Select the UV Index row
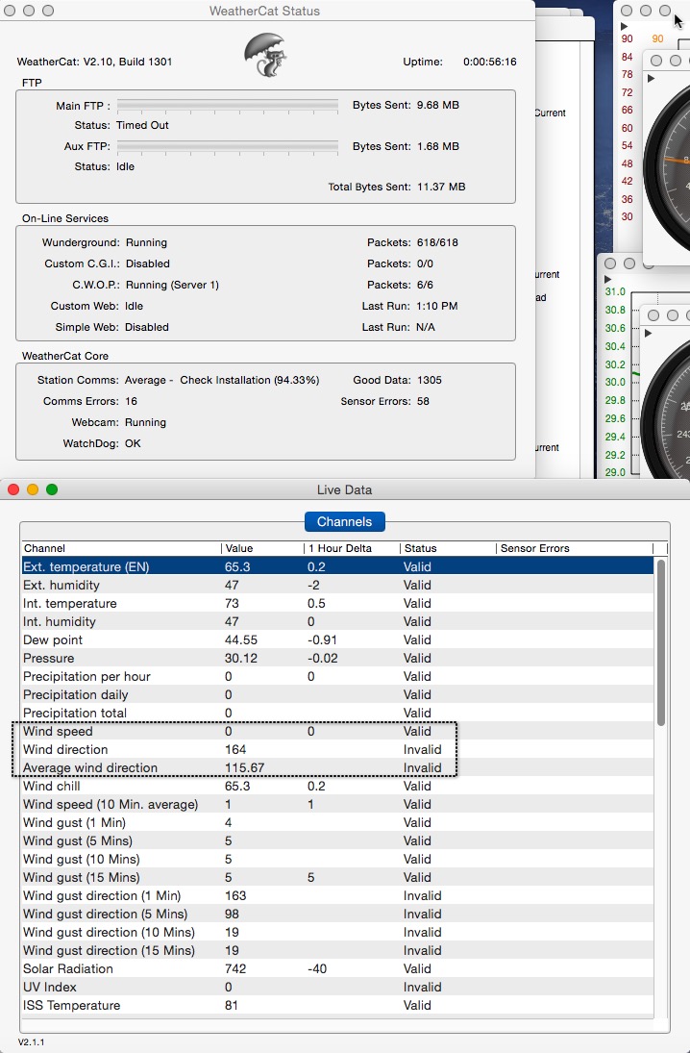This screenshot has width=690, height=1053. click(x=337, y=987)
